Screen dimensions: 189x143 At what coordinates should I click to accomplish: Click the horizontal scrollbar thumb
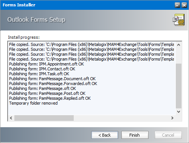[x=44, y=118]
